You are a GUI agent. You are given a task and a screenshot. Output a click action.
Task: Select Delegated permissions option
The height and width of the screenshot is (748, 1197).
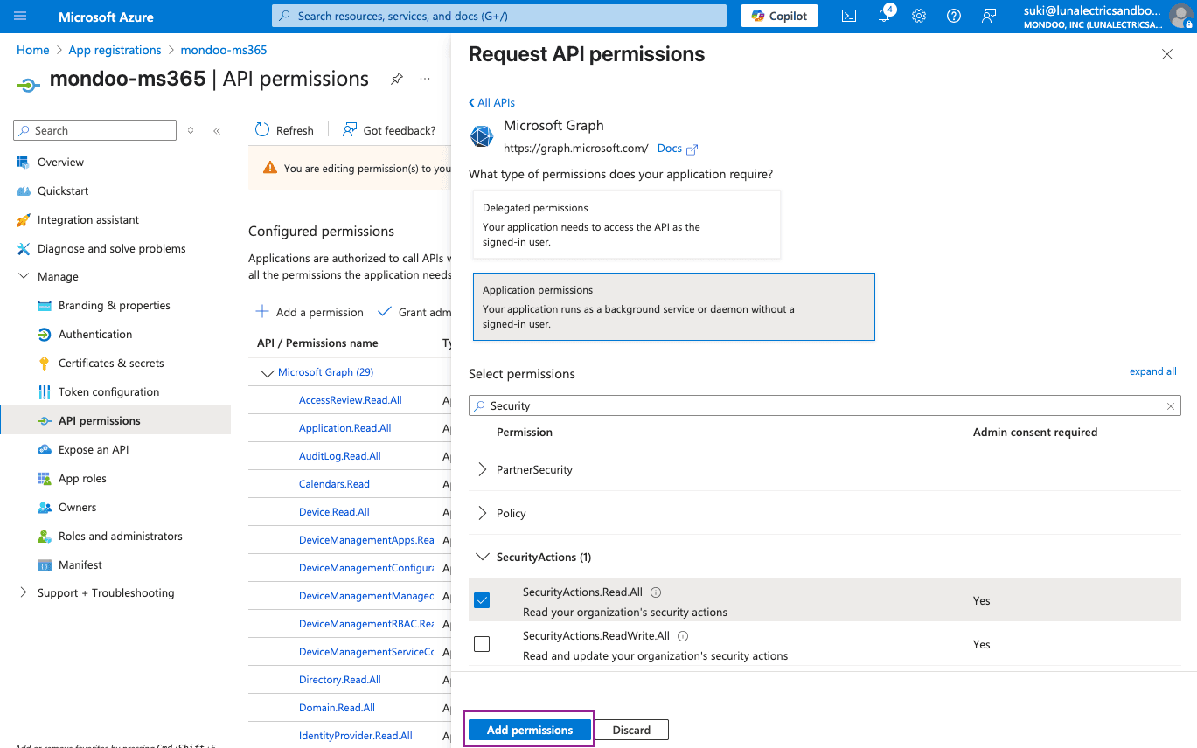tap(626, 225)
